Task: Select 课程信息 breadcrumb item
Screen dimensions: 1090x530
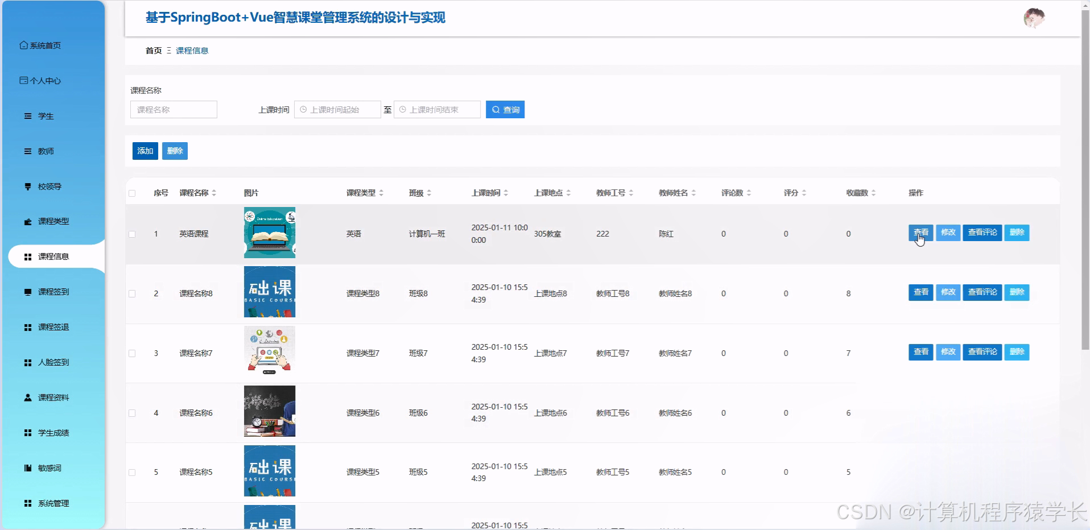Action: 192,50
